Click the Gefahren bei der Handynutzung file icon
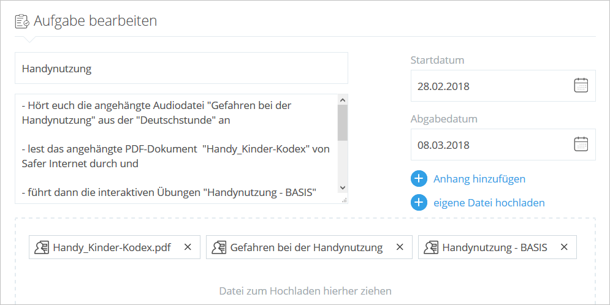The height and width of the screenshot is (305, 610). tap(219, 247)
